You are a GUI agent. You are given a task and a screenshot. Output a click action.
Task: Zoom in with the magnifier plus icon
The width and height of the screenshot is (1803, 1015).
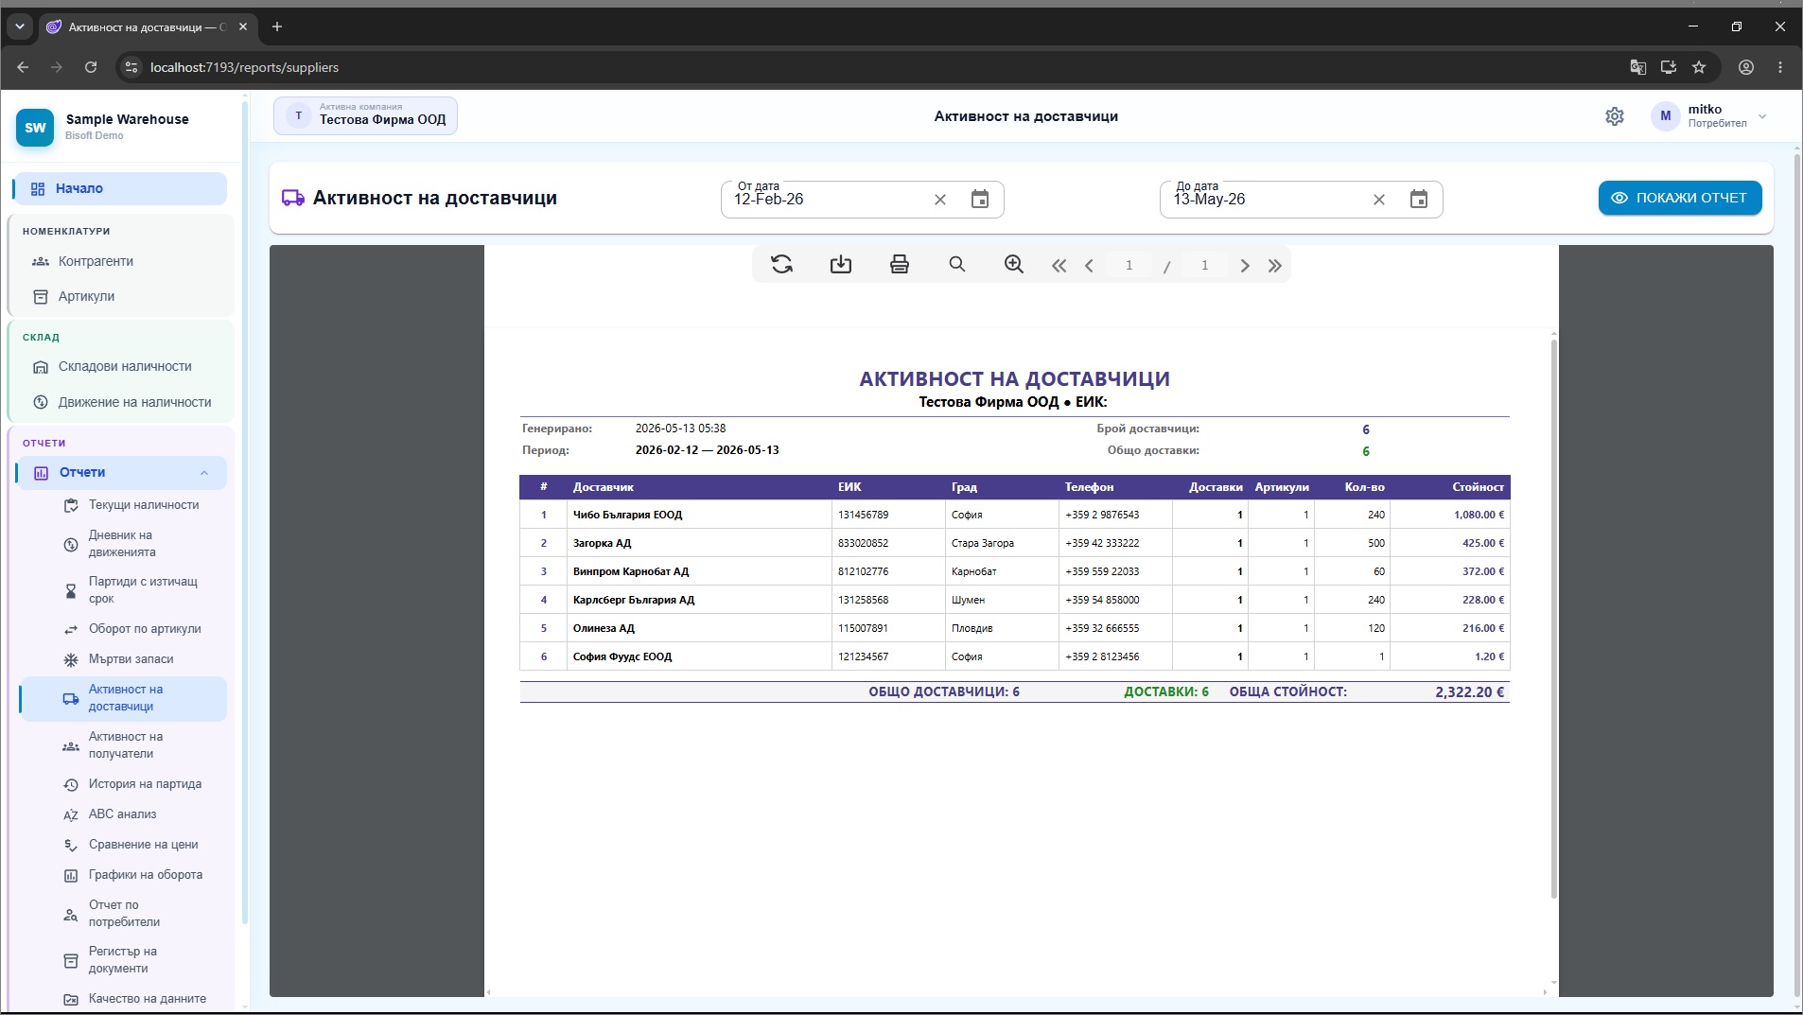1014,265
